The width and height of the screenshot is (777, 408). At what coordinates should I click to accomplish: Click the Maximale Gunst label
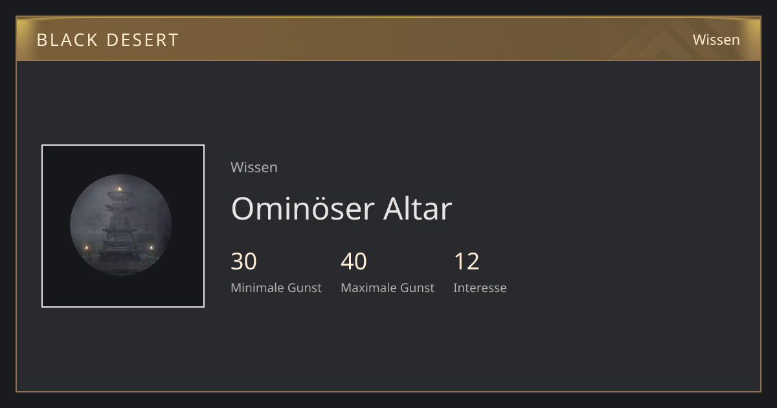coord(387,288)
